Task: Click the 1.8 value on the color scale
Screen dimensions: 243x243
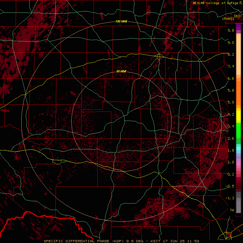Action: [x=231, y=150]
